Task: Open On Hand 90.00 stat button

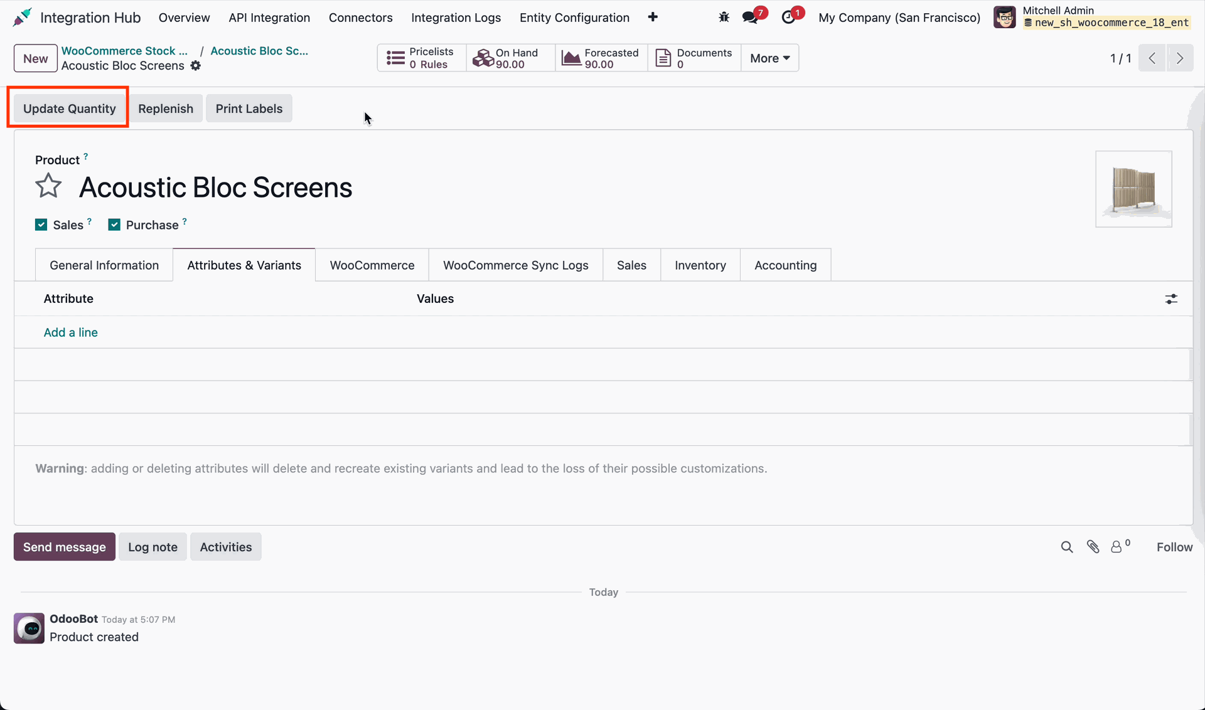Action: (510, 58)
